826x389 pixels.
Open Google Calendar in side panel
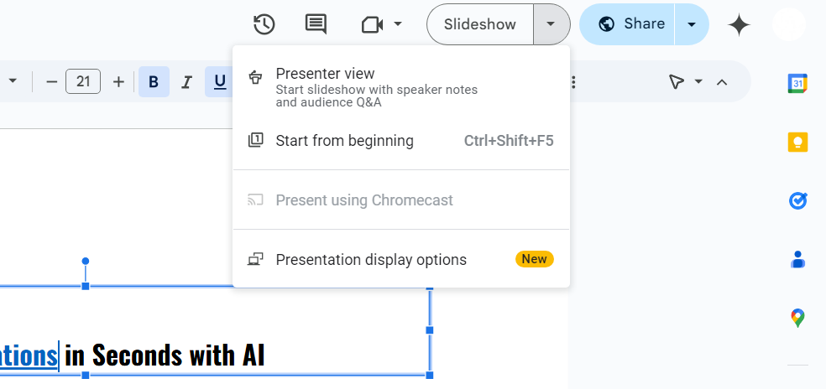coord(797,83)
